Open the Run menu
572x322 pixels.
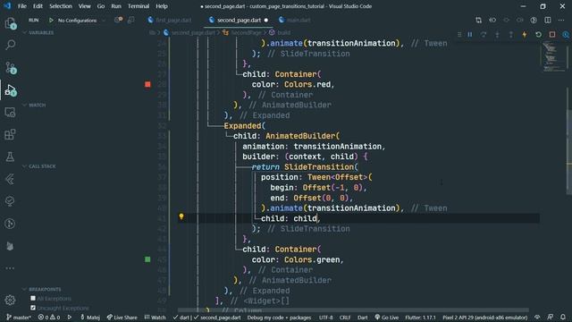click(x=116, y=6)
